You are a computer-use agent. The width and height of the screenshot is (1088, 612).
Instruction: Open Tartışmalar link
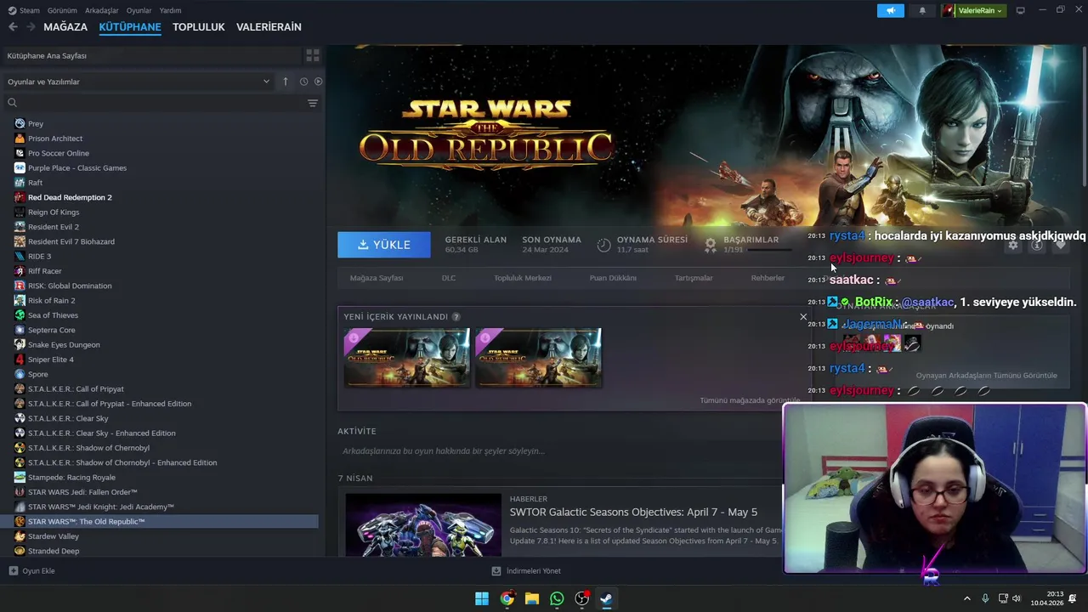click(694, 278)
